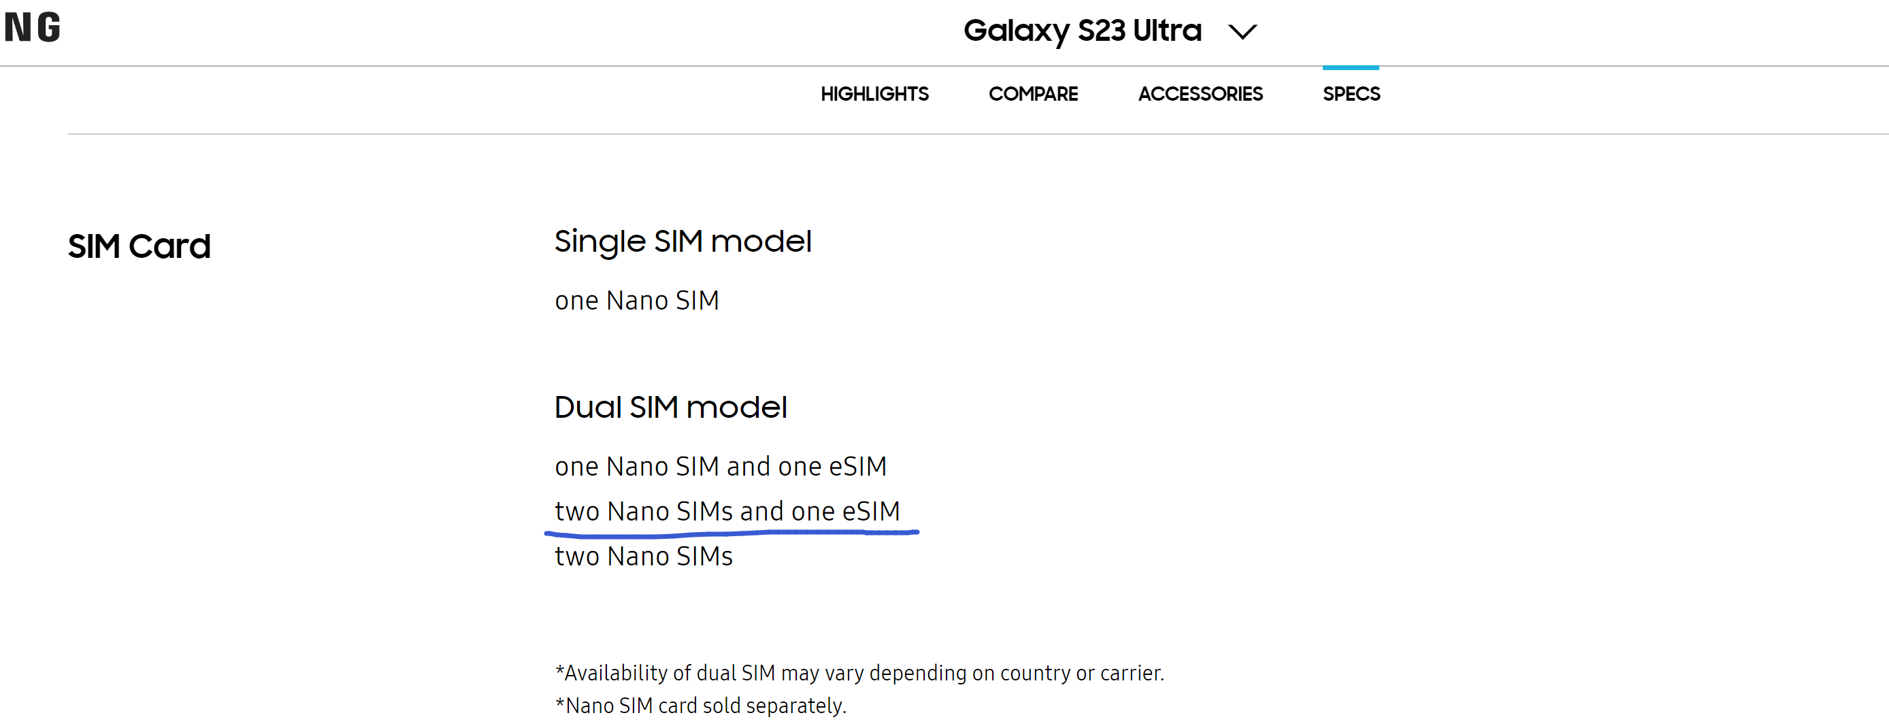Viewport: 1889px width, 726px height.
Task: Click the blue active indicator above SPECS
Action: 1351,68
